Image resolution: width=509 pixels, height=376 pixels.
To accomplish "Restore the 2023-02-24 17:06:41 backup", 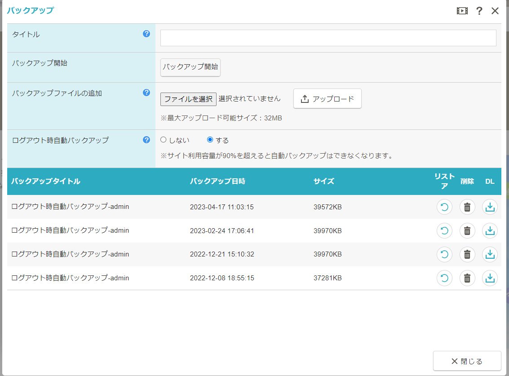I will [x=444, y=230].
